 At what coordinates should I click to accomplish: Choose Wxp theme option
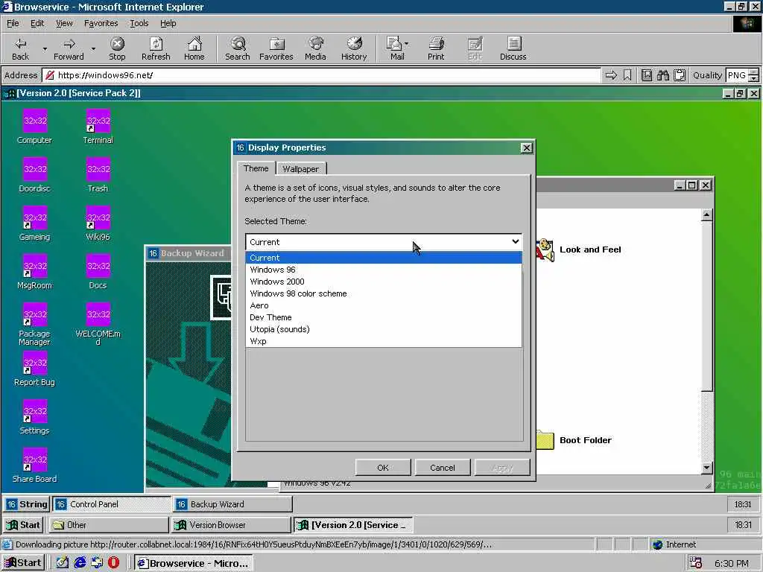tap(384, 341)
